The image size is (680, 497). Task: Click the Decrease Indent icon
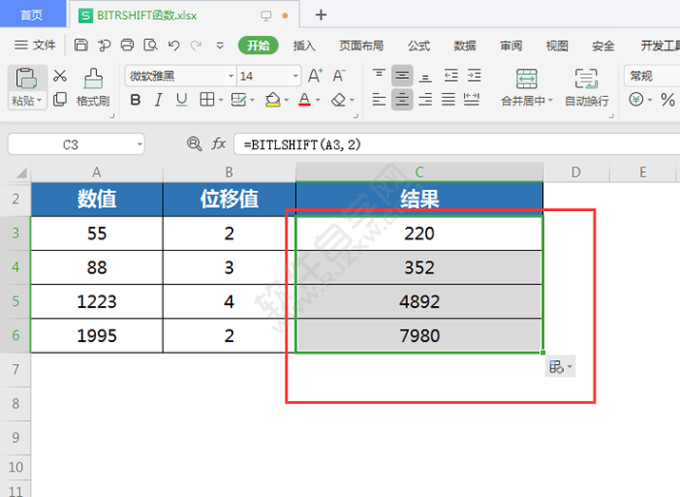(x=451, y=76)
